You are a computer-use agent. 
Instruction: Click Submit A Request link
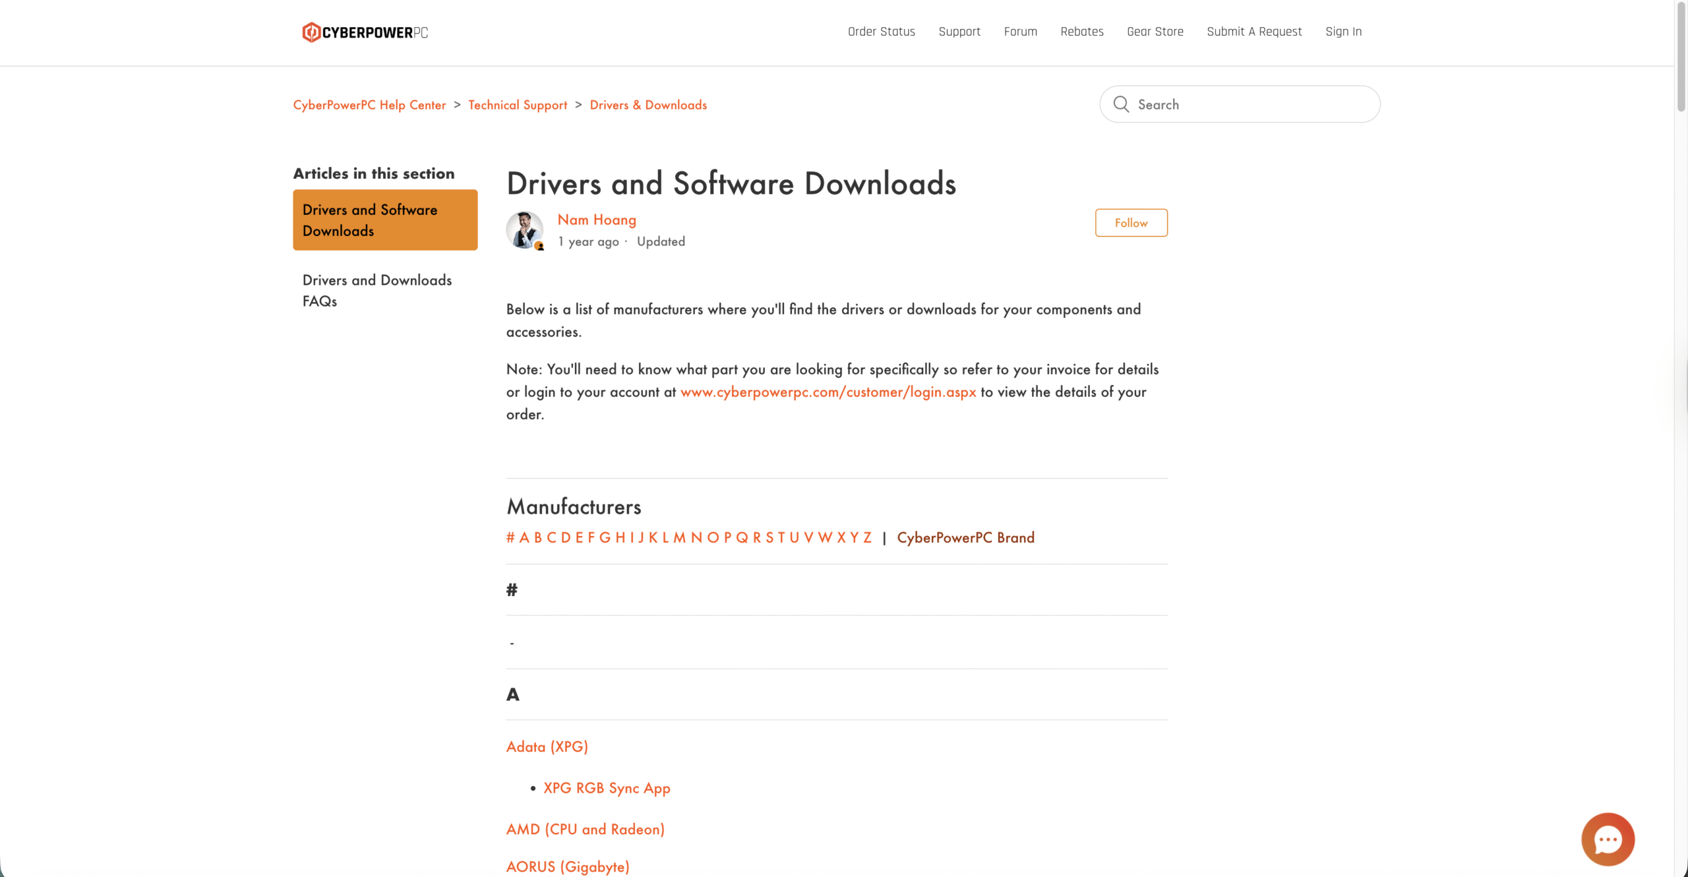click(1253, 32)
